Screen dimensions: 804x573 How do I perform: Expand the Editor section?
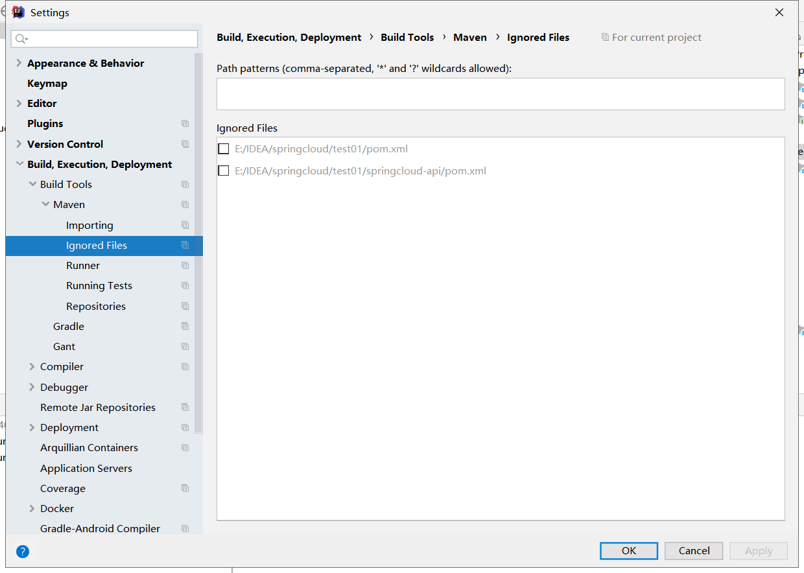coord(19,103)
